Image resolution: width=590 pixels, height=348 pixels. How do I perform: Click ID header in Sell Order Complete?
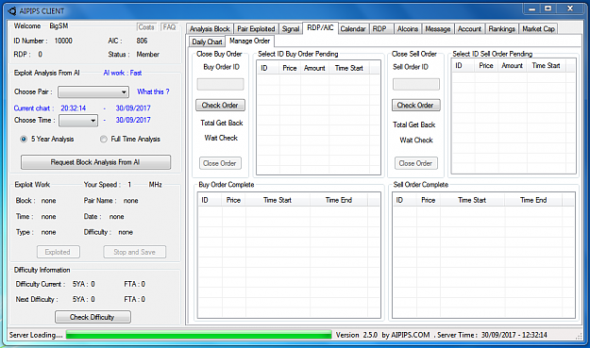point(404,200)
